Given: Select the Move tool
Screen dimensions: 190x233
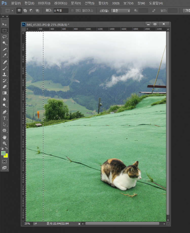Looking at the screenshot, I should click(x=5, y=24).
